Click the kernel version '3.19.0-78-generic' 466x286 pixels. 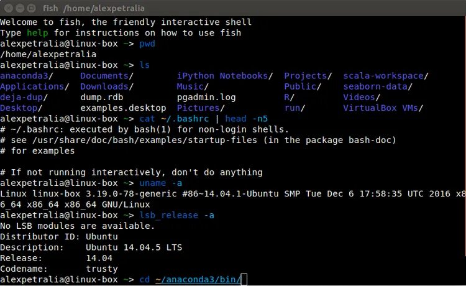[131, 193]
